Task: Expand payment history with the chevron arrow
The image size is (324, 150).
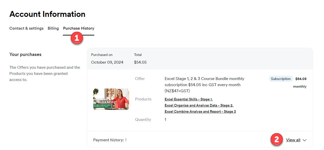Action: pos(304,140)
